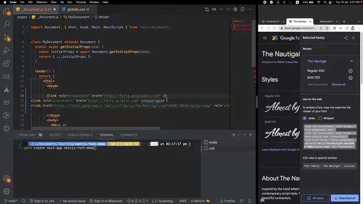
Task: Open the editor More Actions ellipsis
Action: click(x=250, y=9)
